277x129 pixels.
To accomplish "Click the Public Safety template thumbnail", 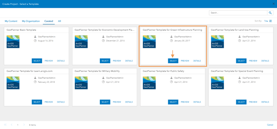I will (149, 83).
